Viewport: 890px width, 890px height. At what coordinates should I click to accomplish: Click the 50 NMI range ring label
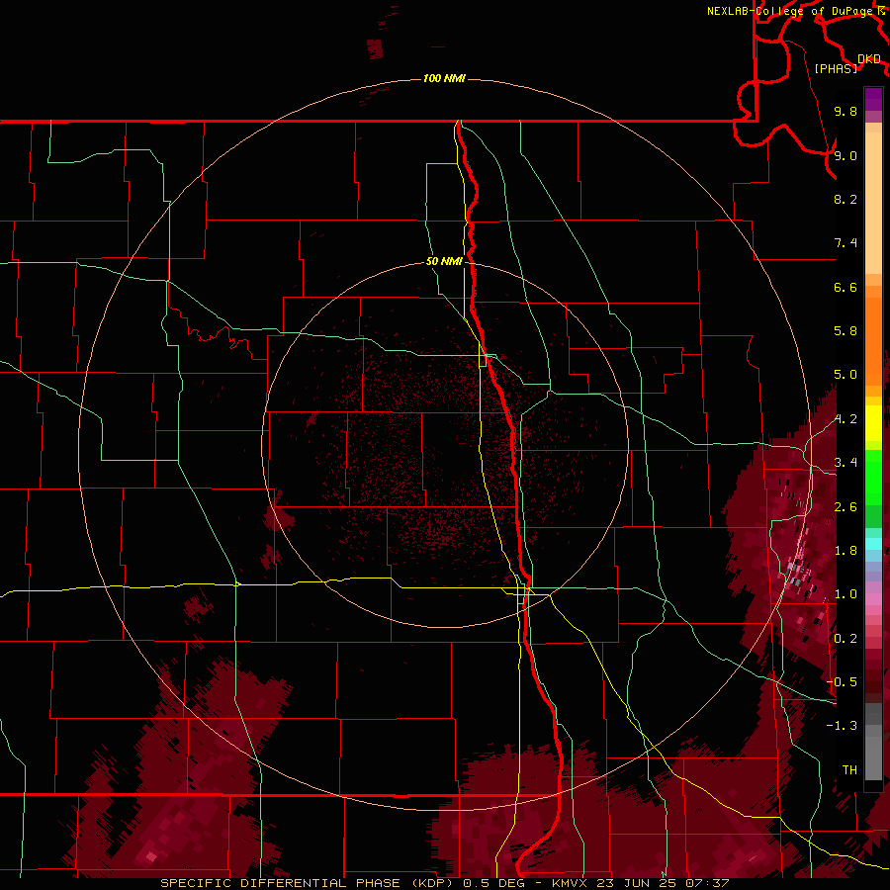[444, 262]
